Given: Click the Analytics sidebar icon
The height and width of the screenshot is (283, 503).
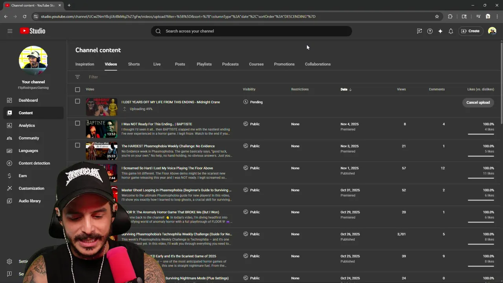Looking at the screenshot, I should 9,125.
